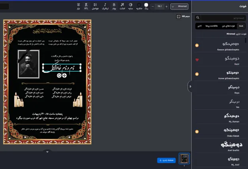
Task: Open the Miremad font dropdown
Action: click(179, 6)
